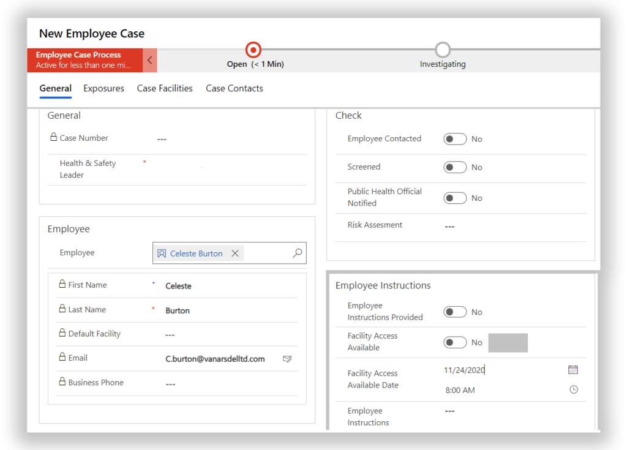Turn on Public Health Official Notified

[455, 198]
